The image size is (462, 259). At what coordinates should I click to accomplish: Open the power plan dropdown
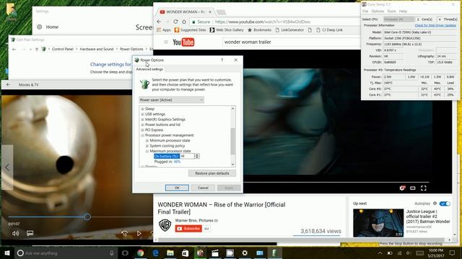[171, 100]
